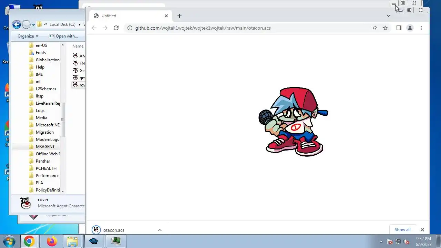Select the MSAGENT folder in tree
The height and width of the screenshot is (248, 441).
45,146
